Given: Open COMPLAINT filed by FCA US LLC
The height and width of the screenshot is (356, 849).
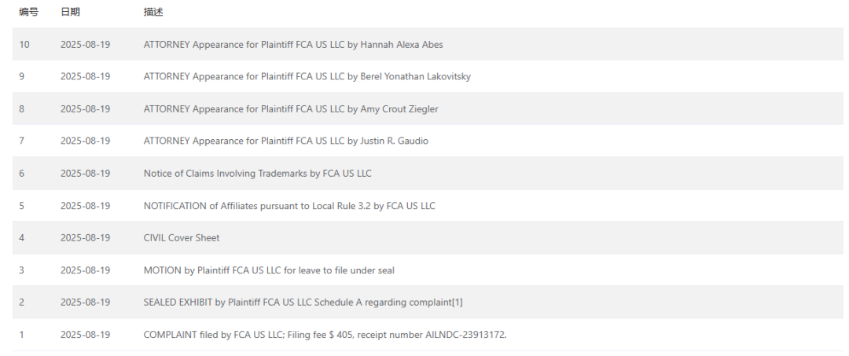Looking at the screenshot, I should tap(325, 335).
